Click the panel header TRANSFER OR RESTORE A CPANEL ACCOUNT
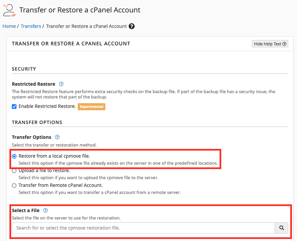Image resolution: width=297 pixels, height=241 pixels. [x=71, y=43]
